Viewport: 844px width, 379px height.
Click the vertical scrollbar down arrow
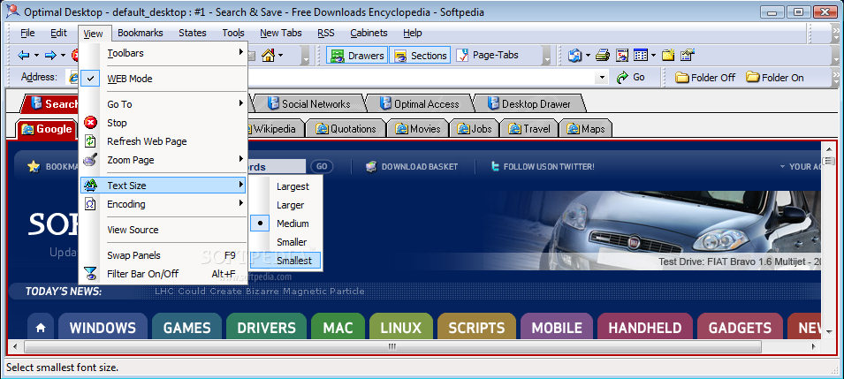pos(827,334)
